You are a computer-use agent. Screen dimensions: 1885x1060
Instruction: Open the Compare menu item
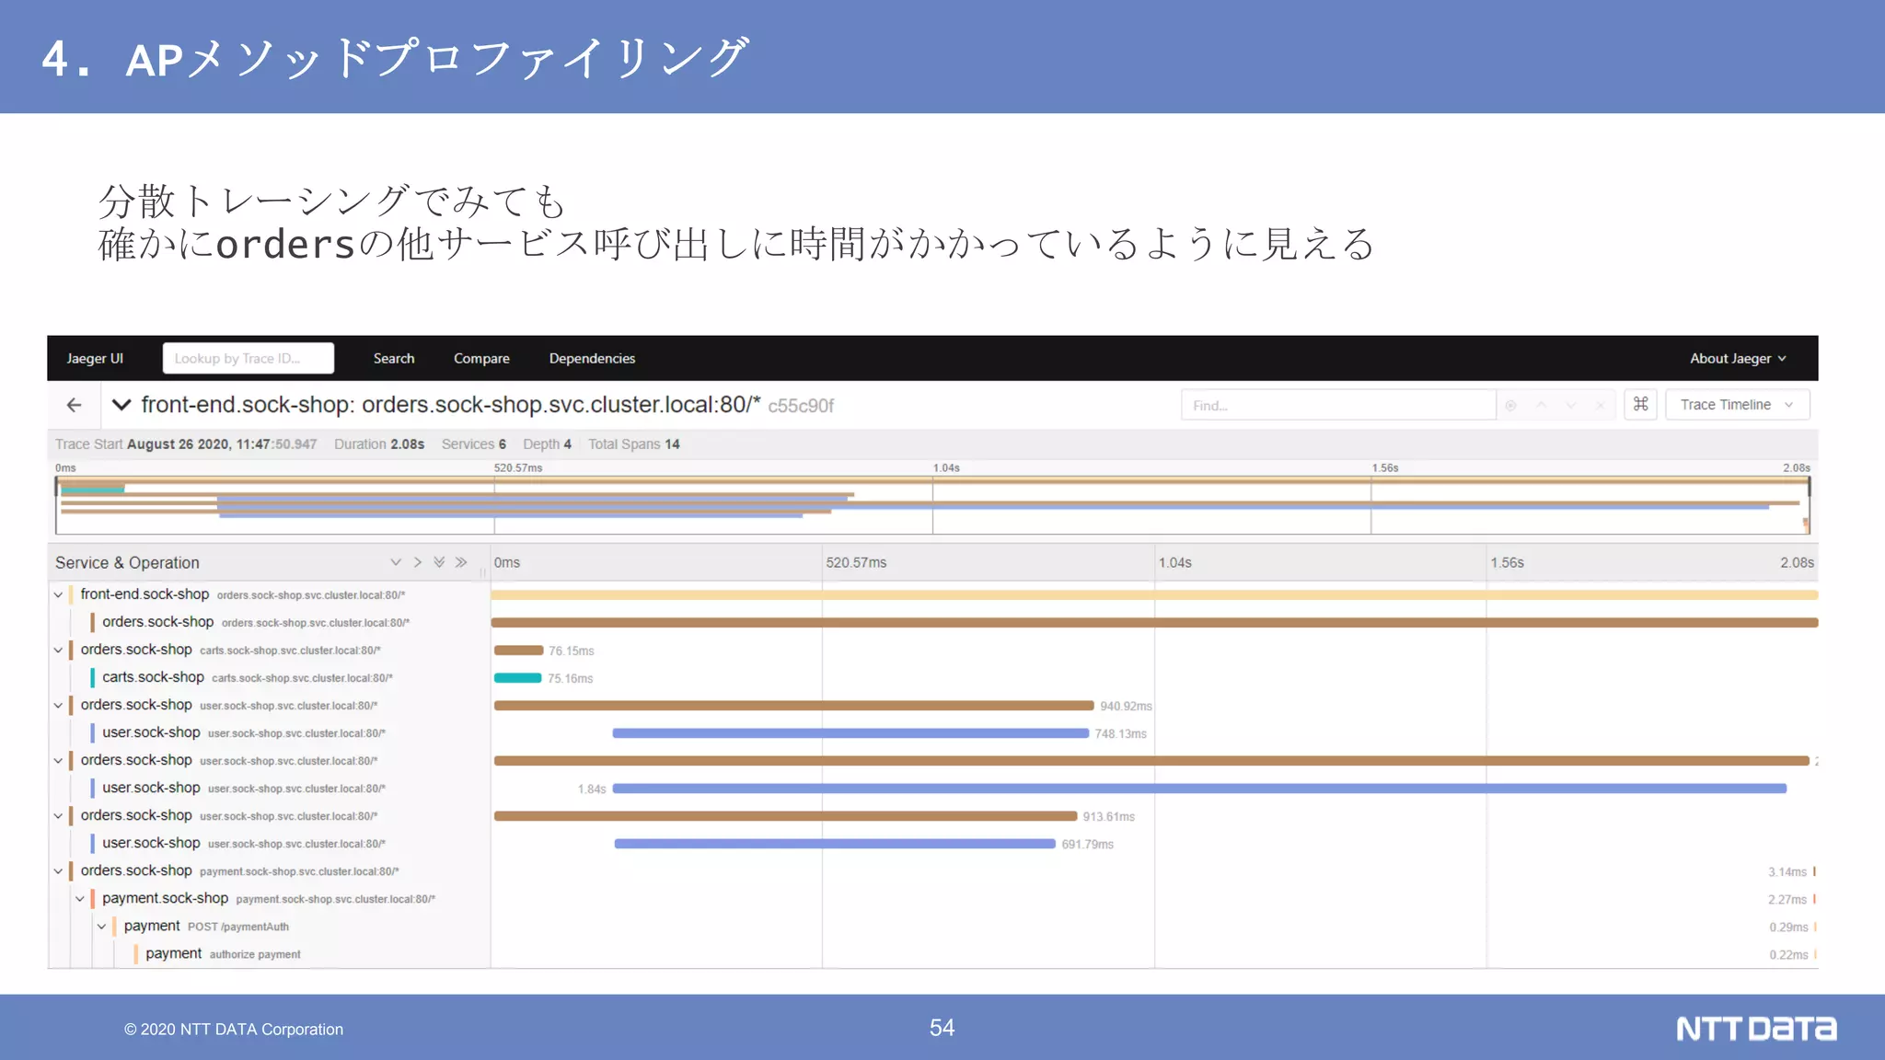[481, 358]
